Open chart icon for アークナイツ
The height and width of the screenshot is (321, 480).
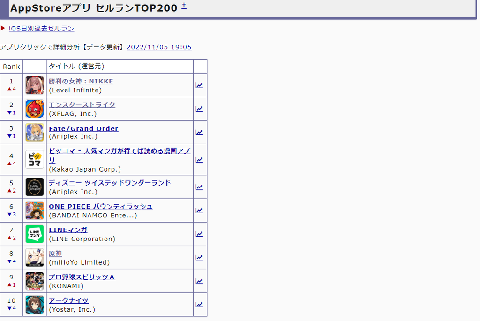click(199, 305)
